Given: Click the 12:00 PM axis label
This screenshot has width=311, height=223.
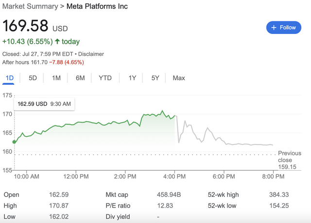Looking at the screenshot, I should (76, 176).
